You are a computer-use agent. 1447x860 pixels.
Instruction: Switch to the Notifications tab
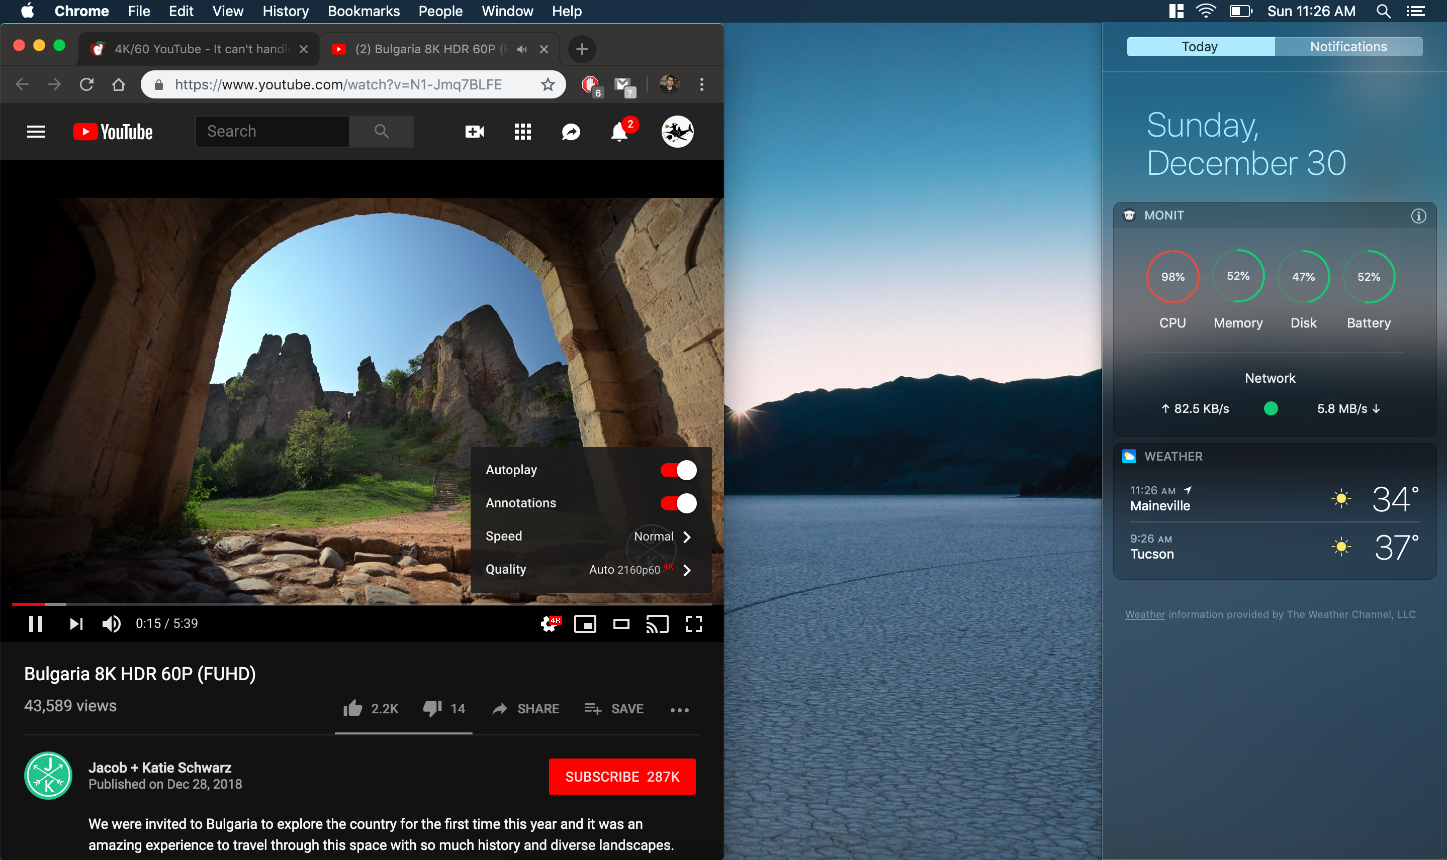point(1348,47)
